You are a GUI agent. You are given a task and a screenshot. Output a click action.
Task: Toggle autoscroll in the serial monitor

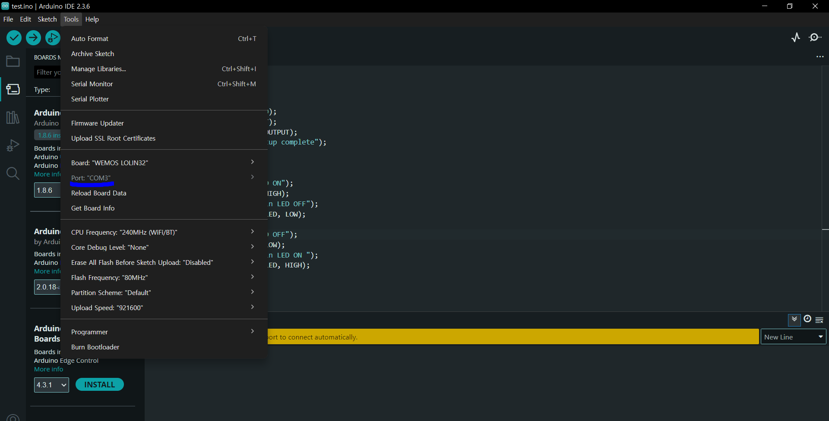[794, 320]
